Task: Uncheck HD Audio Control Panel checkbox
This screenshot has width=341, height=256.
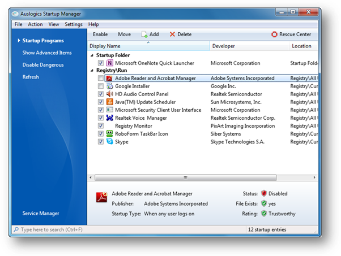Action: coord(100,94)
